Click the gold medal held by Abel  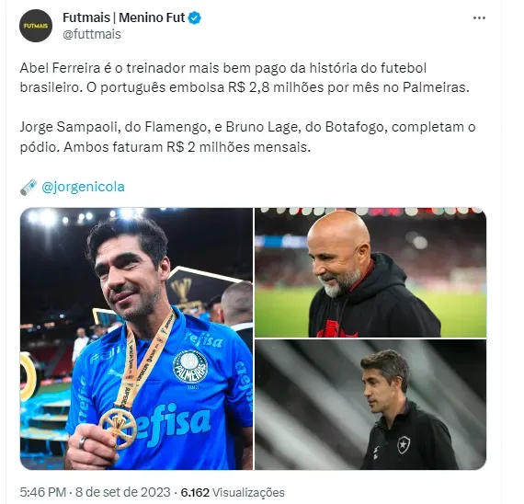click(118, 428)
